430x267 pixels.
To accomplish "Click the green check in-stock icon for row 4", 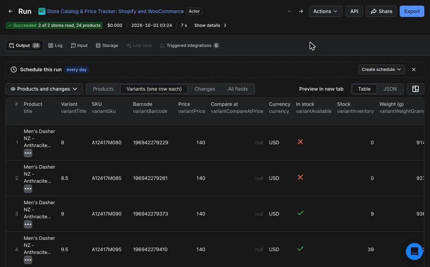I will (300, 249).
